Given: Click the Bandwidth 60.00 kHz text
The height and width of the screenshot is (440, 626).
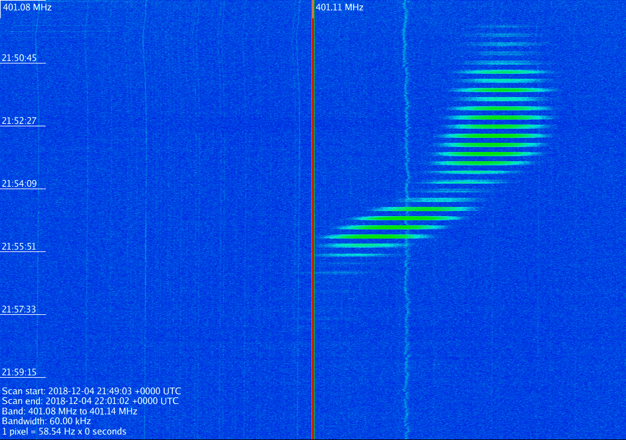Looking at the screenshot, I should coord(46,421).
